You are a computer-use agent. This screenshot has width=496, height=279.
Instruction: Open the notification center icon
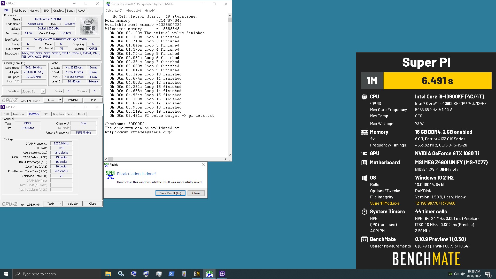click(488, 274)
